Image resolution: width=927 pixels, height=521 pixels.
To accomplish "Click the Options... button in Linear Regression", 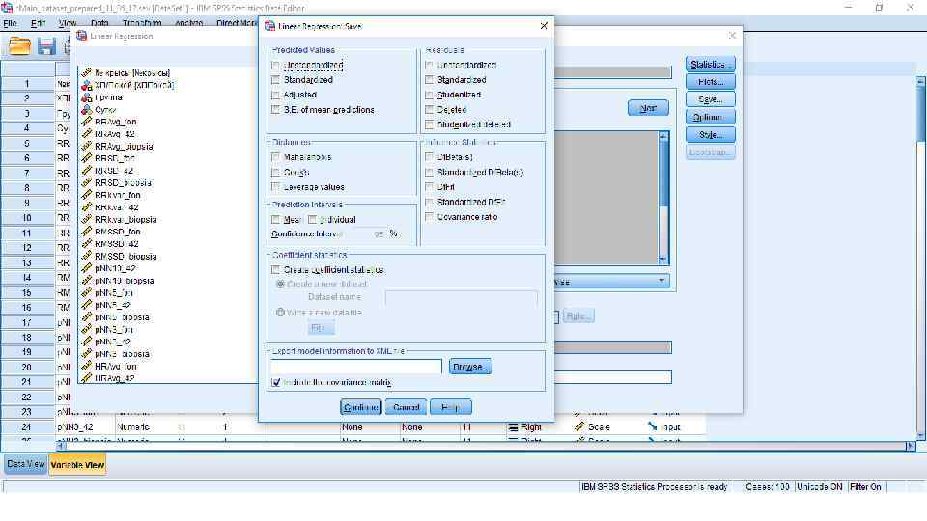I will click(710, 118).
